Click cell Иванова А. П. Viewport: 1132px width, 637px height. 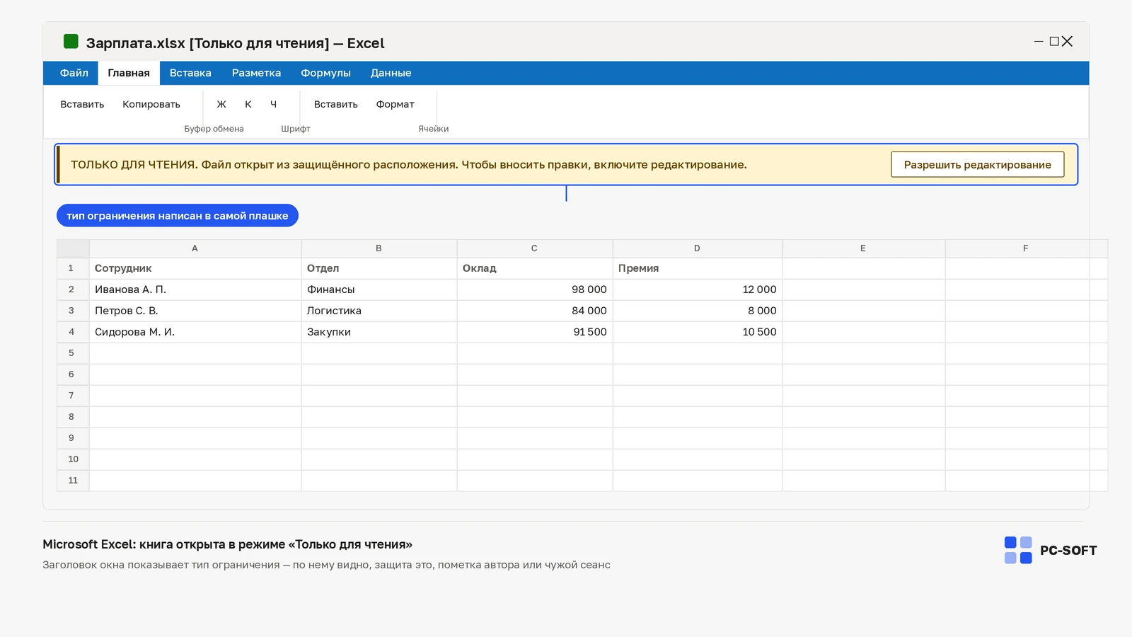(x=195, y=289)
